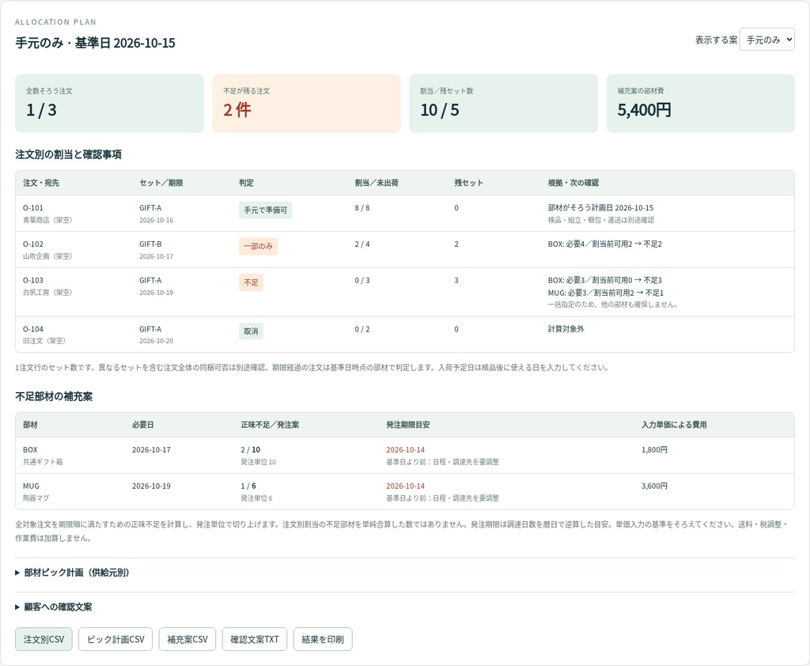810x666 pixels.
Task: Click the 青葉商店（架空） destination
Action: tap(47, 220)
